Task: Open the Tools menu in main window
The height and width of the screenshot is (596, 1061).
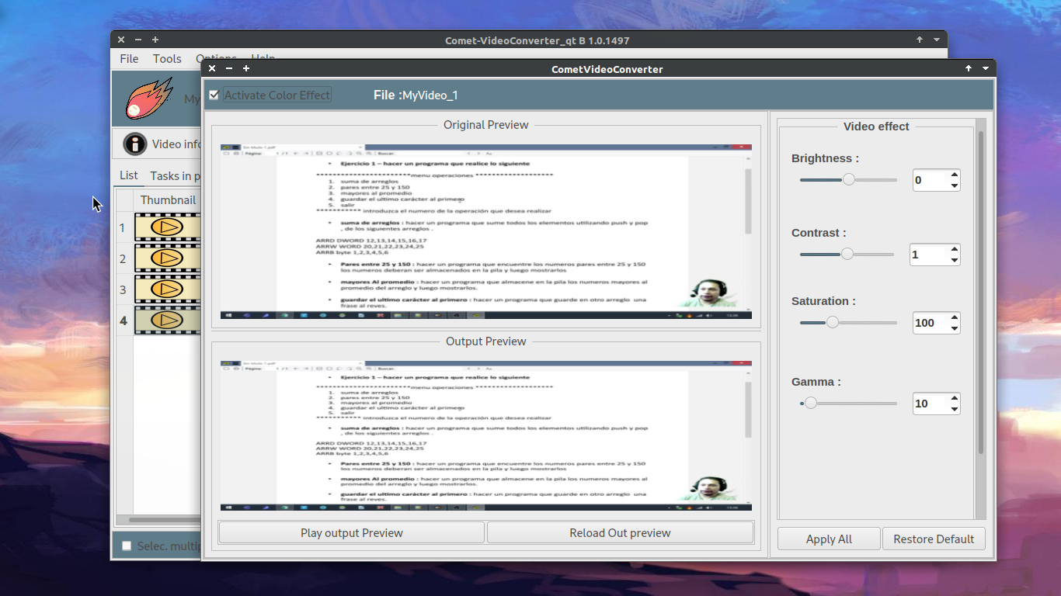Action: [x=167, y=58]
